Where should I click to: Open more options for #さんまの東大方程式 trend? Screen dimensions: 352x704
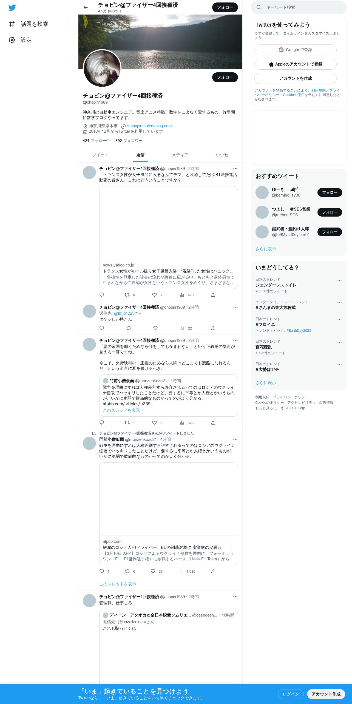339,303
